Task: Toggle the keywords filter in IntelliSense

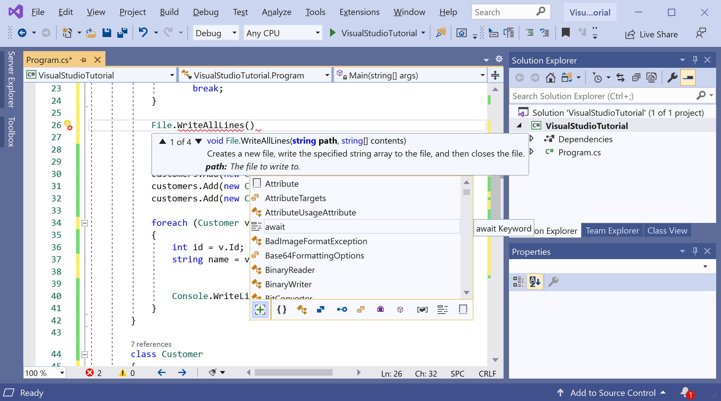Action: point(442,310)
